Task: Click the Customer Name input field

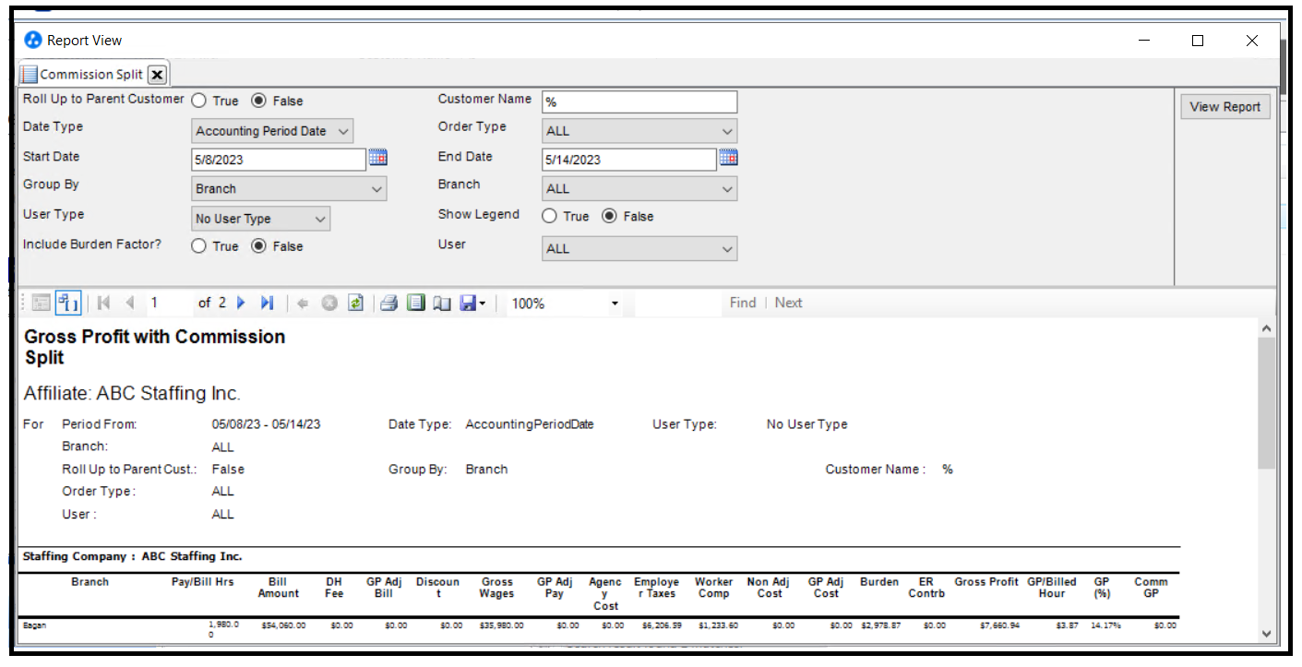Action: [639, 102]
